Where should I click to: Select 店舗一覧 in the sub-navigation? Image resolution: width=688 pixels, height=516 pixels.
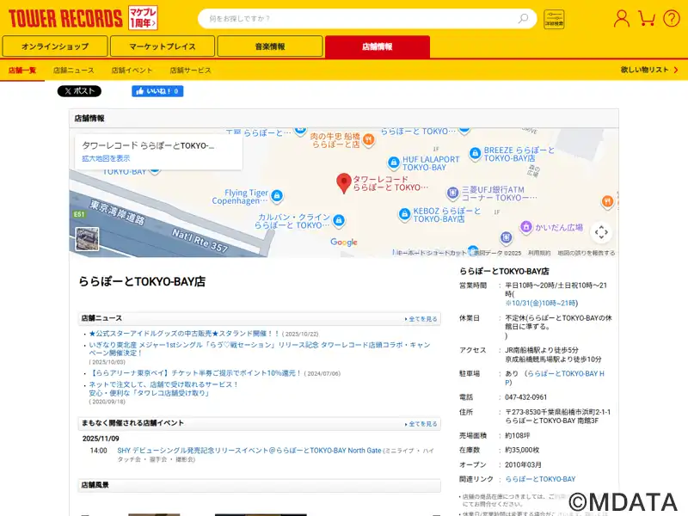click(x=22, y=71)
